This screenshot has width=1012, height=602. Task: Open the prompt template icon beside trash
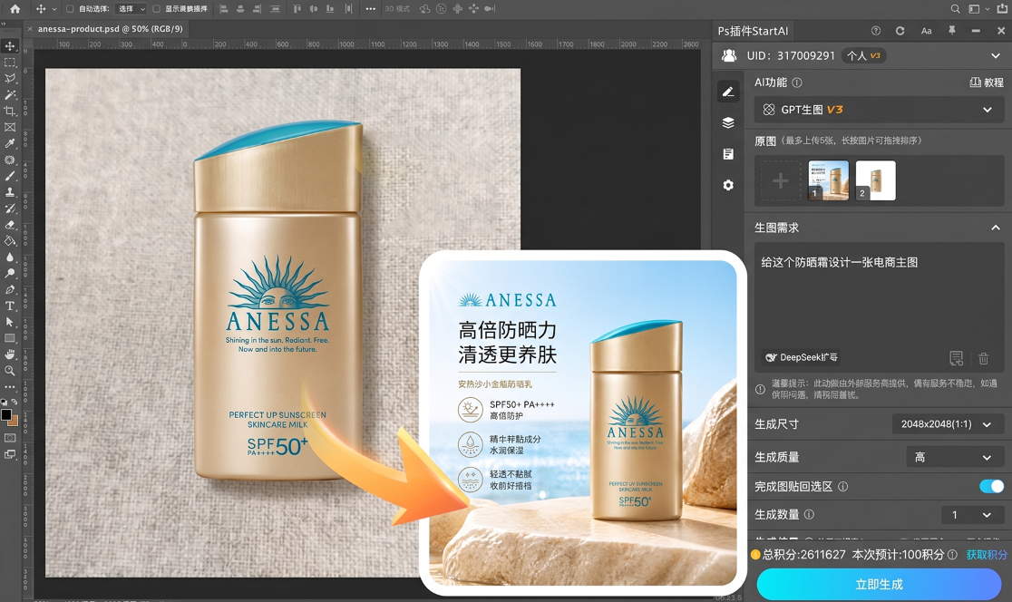pyautogui.click(x=956, y=358)
